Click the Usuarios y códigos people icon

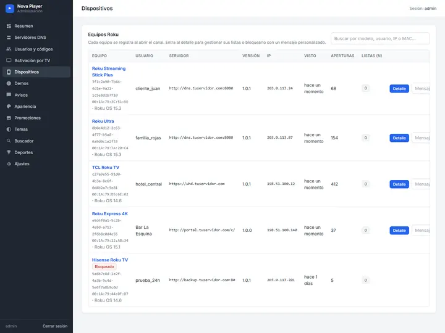click(x=9, y=49)
